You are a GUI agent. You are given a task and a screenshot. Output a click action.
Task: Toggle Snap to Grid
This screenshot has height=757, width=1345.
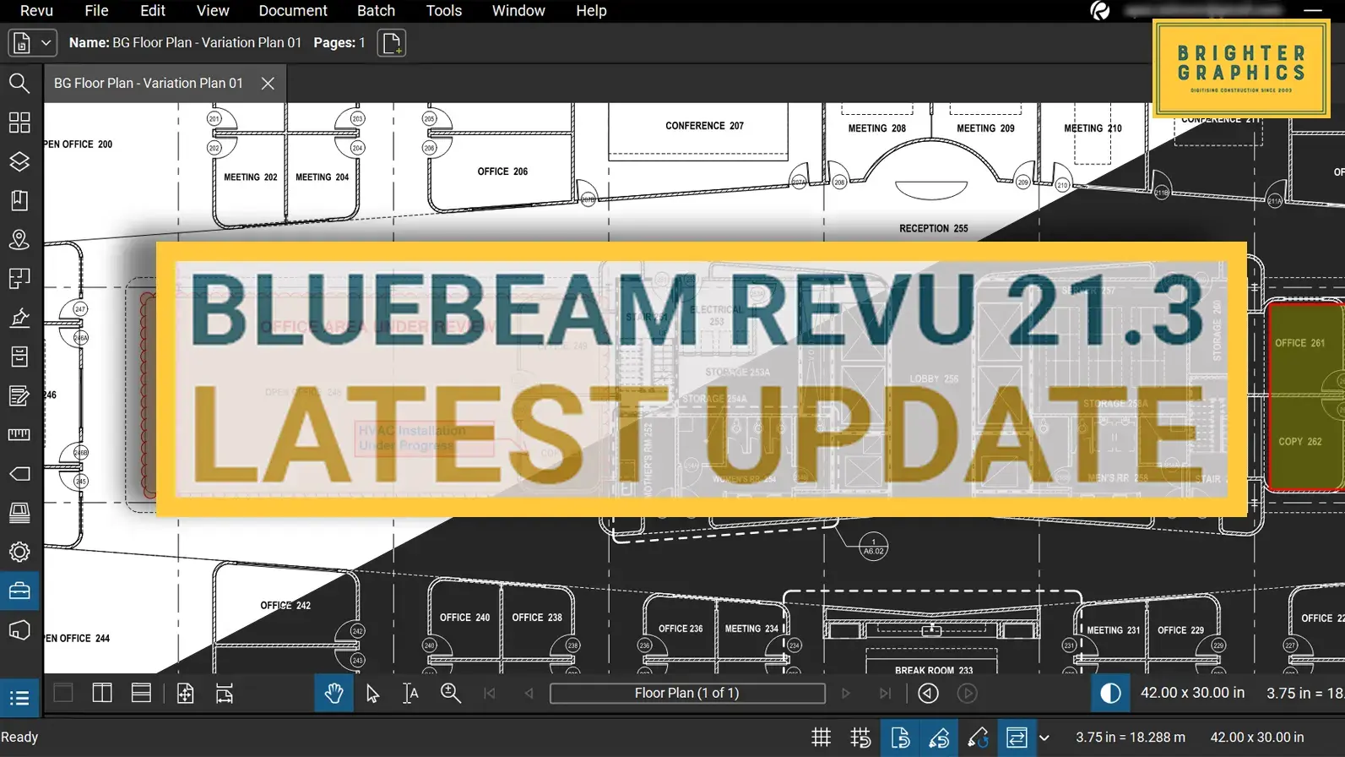pyautogui.click(x=860, y=738)
